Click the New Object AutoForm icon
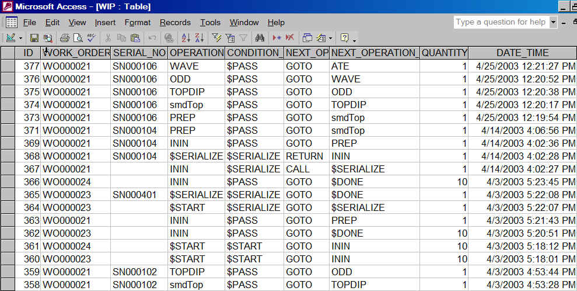The image size is (577, 291). pyautogui.click(x=321, y=37)
